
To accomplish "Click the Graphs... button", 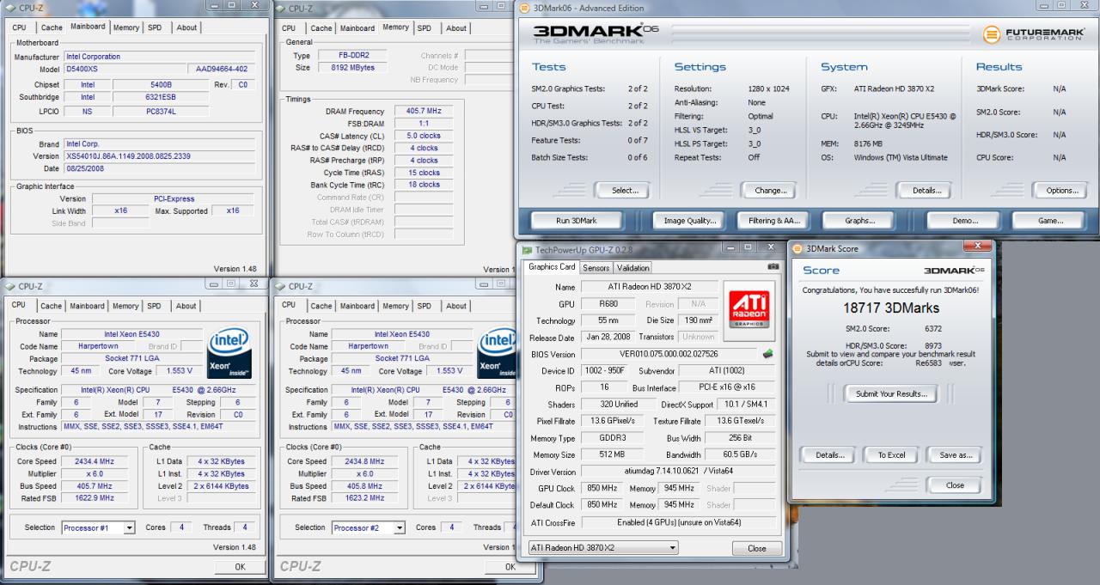I will click(x=859, y=221).
